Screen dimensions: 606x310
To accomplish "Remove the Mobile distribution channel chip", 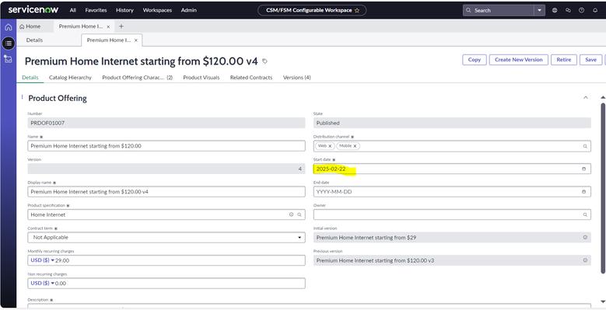I will (355, 146).
